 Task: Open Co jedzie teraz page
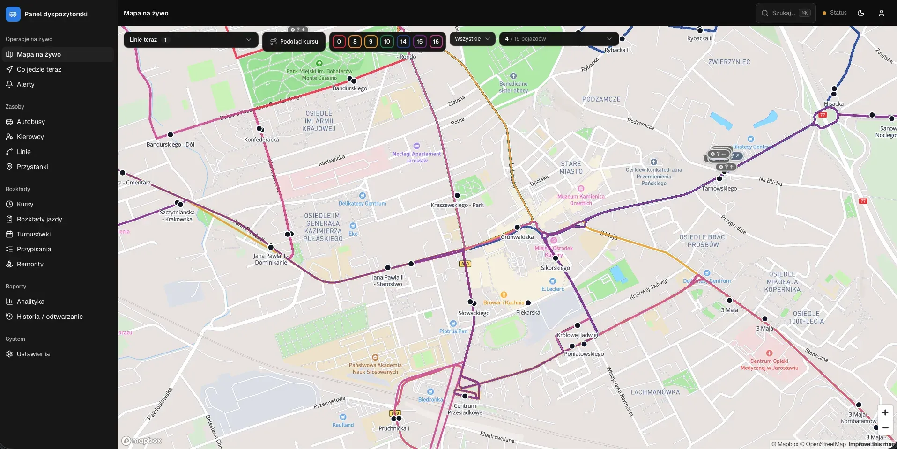click(57, 69)
